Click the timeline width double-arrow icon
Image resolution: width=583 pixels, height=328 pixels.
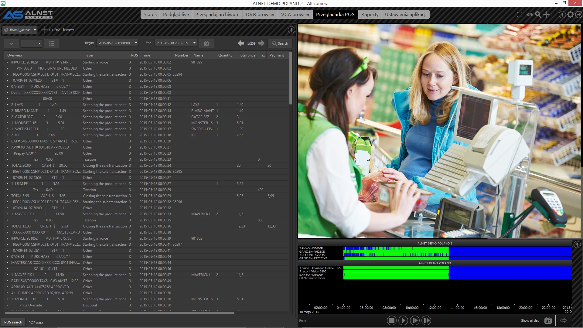[x=563, y=320]
